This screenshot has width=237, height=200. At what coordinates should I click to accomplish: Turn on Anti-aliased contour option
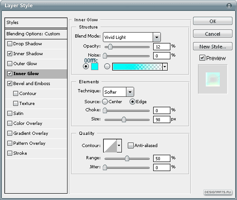click(131, 146)
